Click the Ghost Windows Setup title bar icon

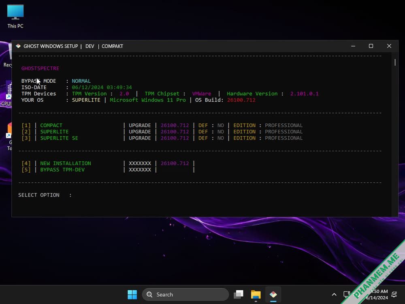tap(18, 46)
